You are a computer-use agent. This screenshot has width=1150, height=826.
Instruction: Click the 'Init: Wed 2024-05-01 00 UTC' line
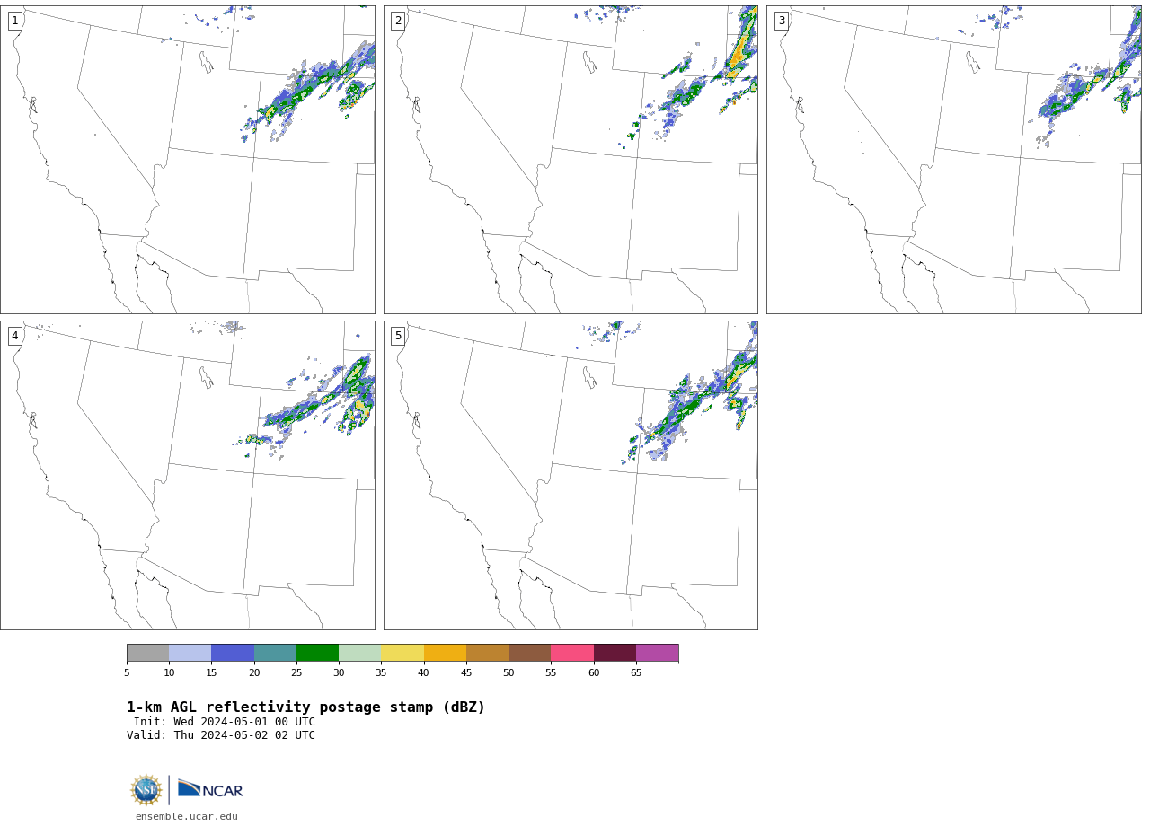click(225, 722)
